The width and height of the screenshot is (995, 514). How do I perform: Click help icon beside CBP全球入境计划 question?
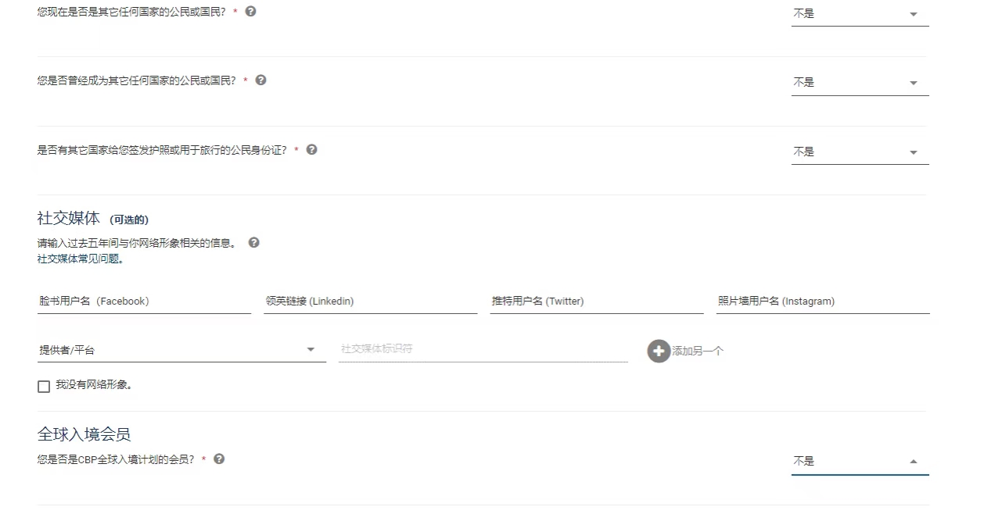[219, 459]
